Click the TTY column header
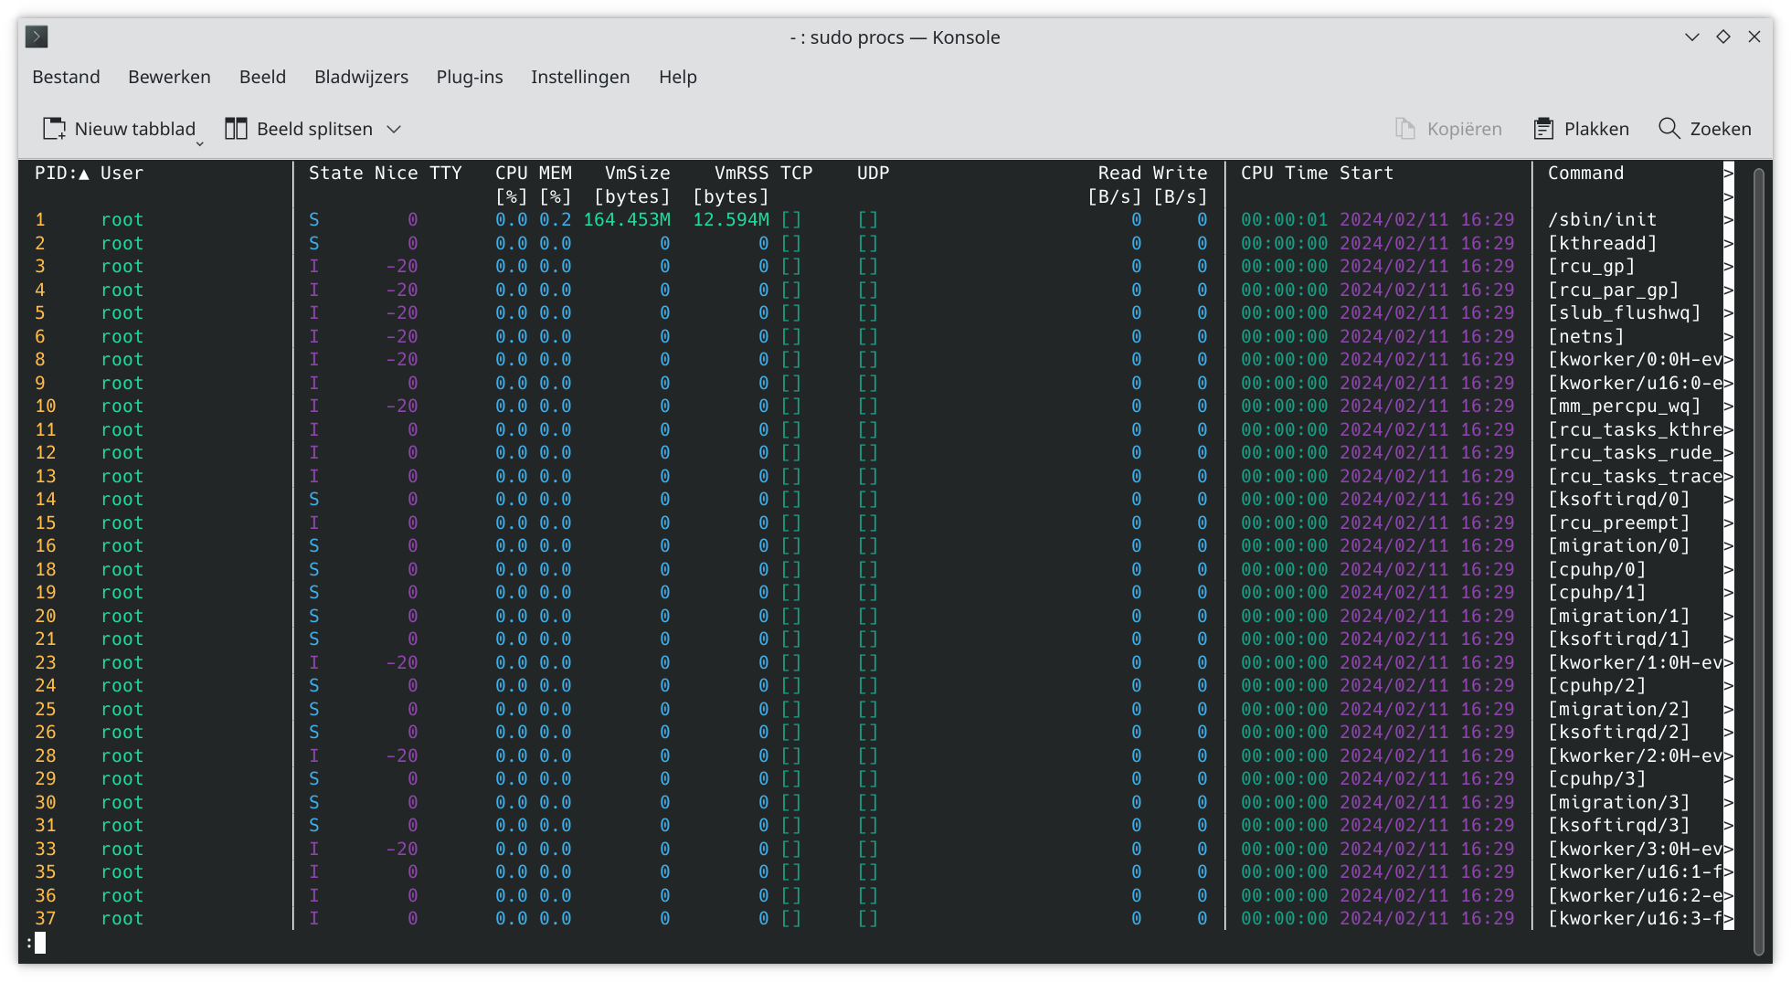This screenshot has height=982, width=1791. (445, 173)
